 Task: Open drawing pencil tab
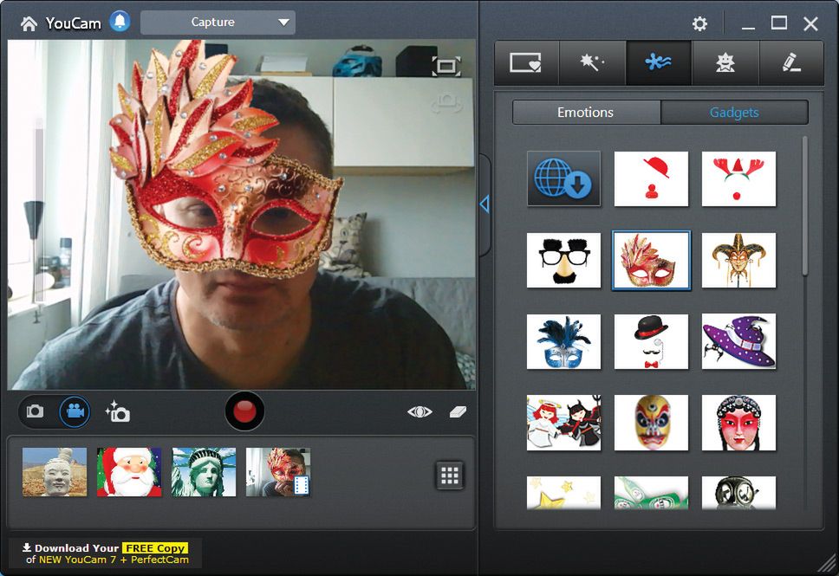(x=791, y=63)
